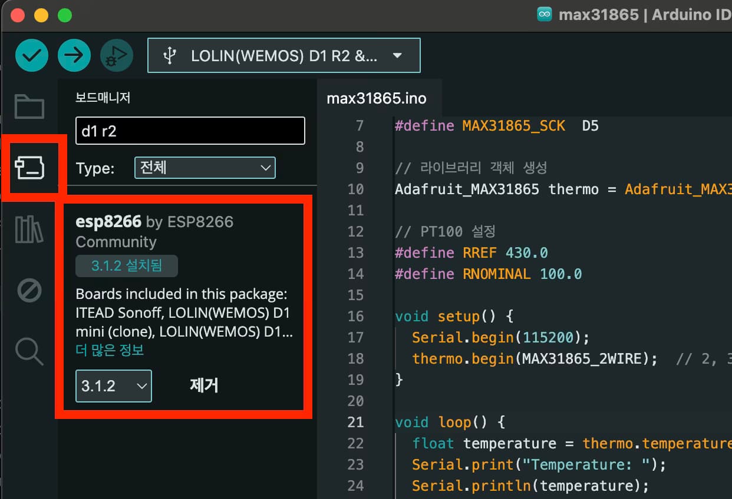This screenshot has width=732, height=499.
Task: Open the Library Manager books icon
Action: [x=29, y=229]
